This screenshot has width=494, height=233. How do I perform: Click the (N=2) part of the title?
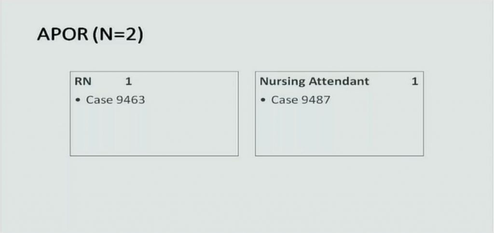pos(118,34)
